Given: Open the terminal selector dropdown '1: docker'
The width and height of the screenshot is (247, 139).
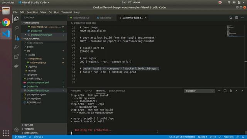Looking at the screenshot, I should coord(199,91).
